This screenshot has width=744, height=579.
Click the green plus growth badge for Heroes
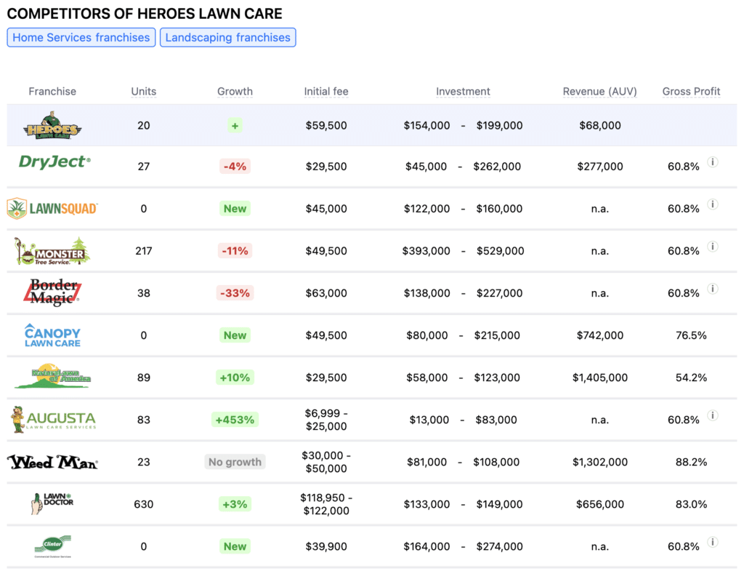tap(235, 125)
